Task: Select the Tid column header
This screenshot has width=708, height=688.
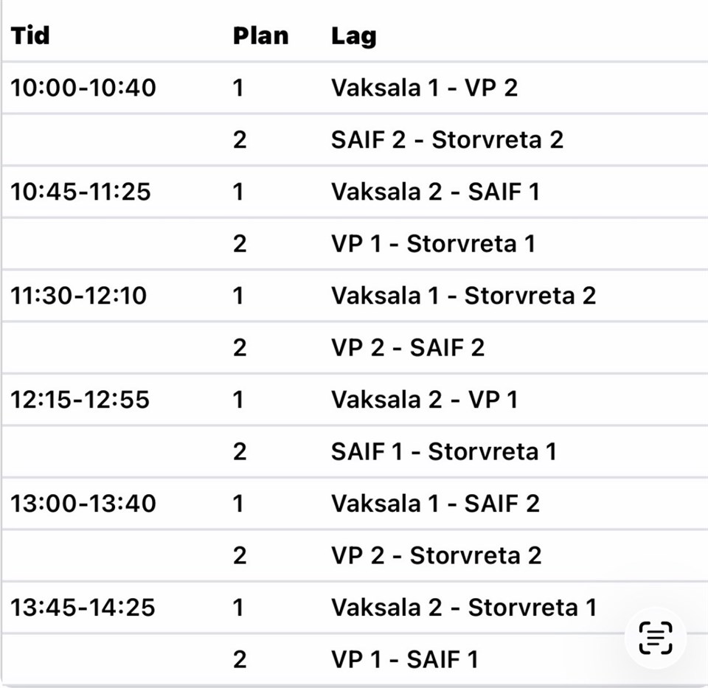Action: click(x=29, y=35)
